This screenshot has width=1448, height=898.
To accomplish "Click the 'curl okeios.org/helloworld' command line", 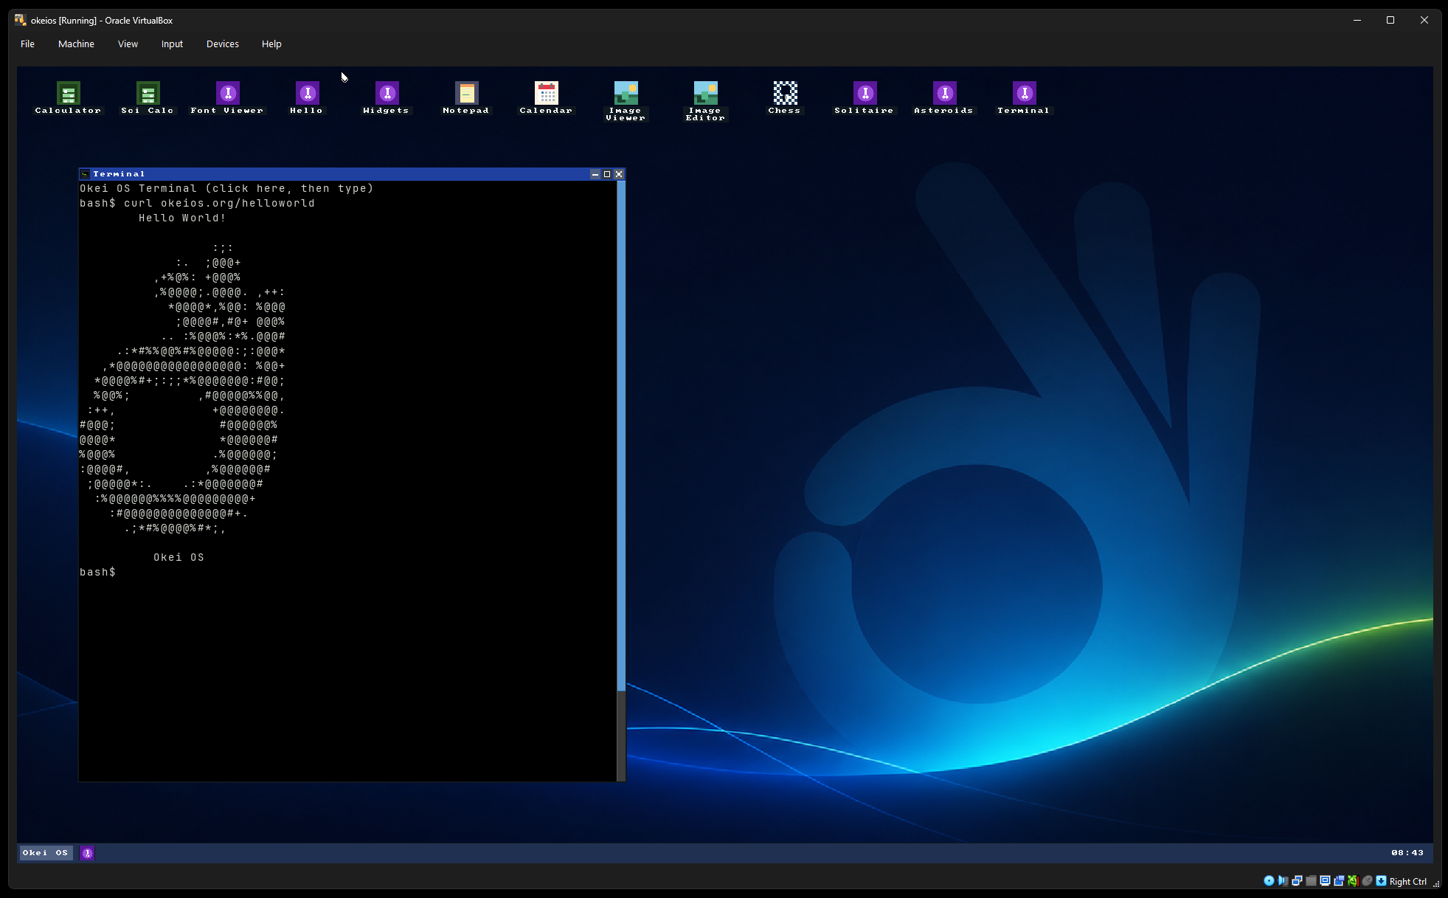I will pos(219,204).
